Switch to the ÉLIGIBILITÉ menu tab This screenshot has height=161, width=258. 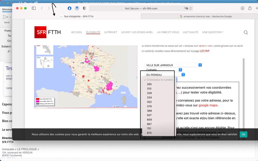coord(93,32)
